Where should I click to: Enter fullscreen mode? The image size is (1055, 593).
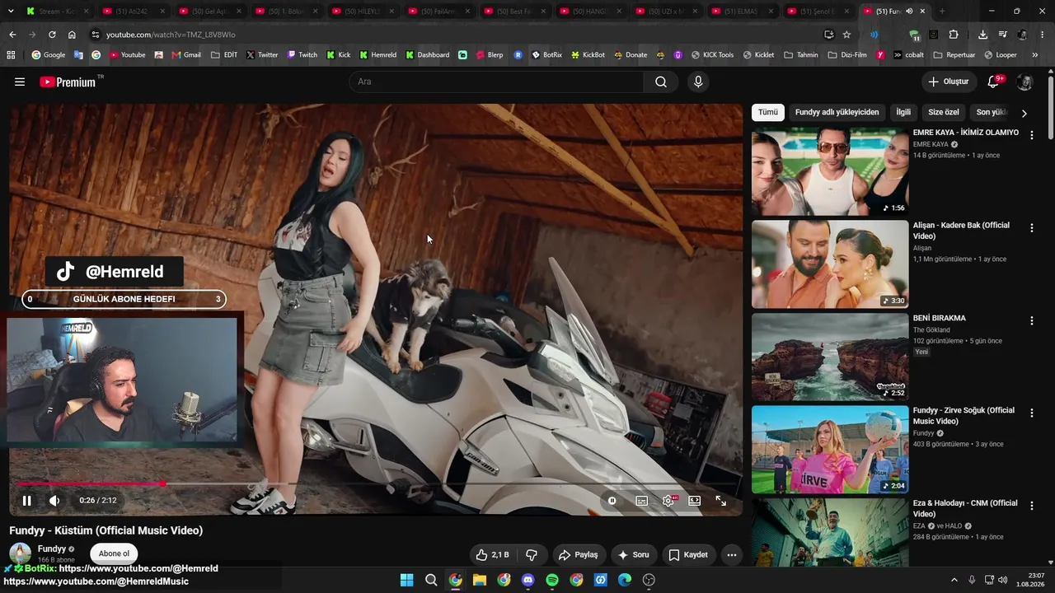pyautogui.click(x=720, y=500)
